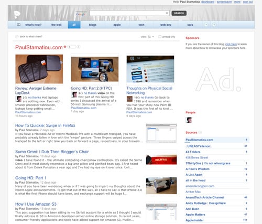Switch to the apple tab
The height and width of the screenshot is (224, 262).
point(117,25)
